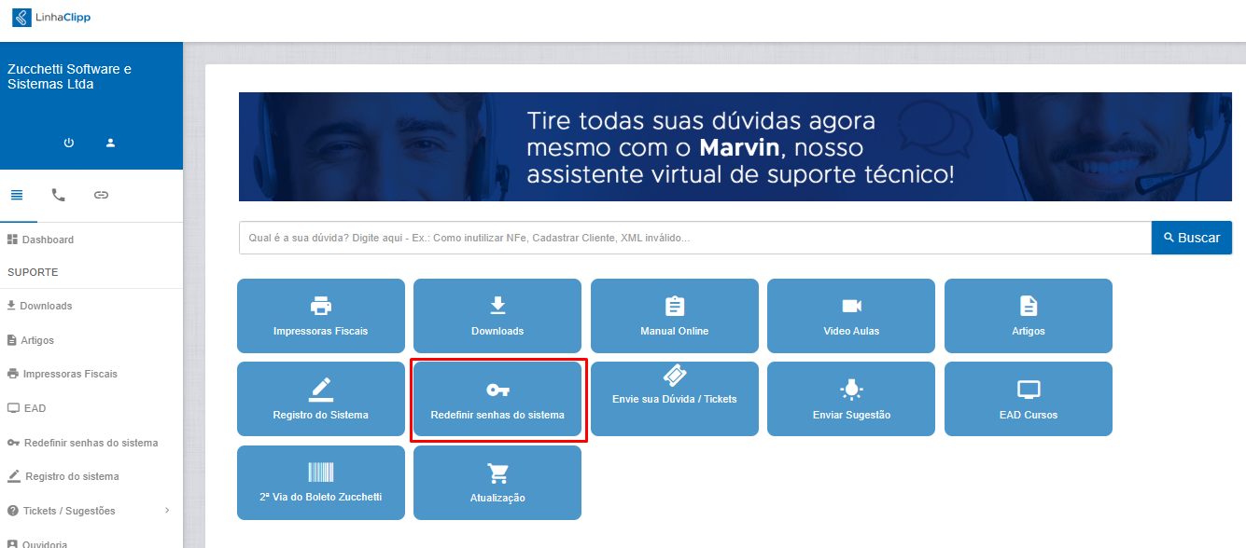
Task: Open Dashboard in the sidebar
Action: click(48, 240)
